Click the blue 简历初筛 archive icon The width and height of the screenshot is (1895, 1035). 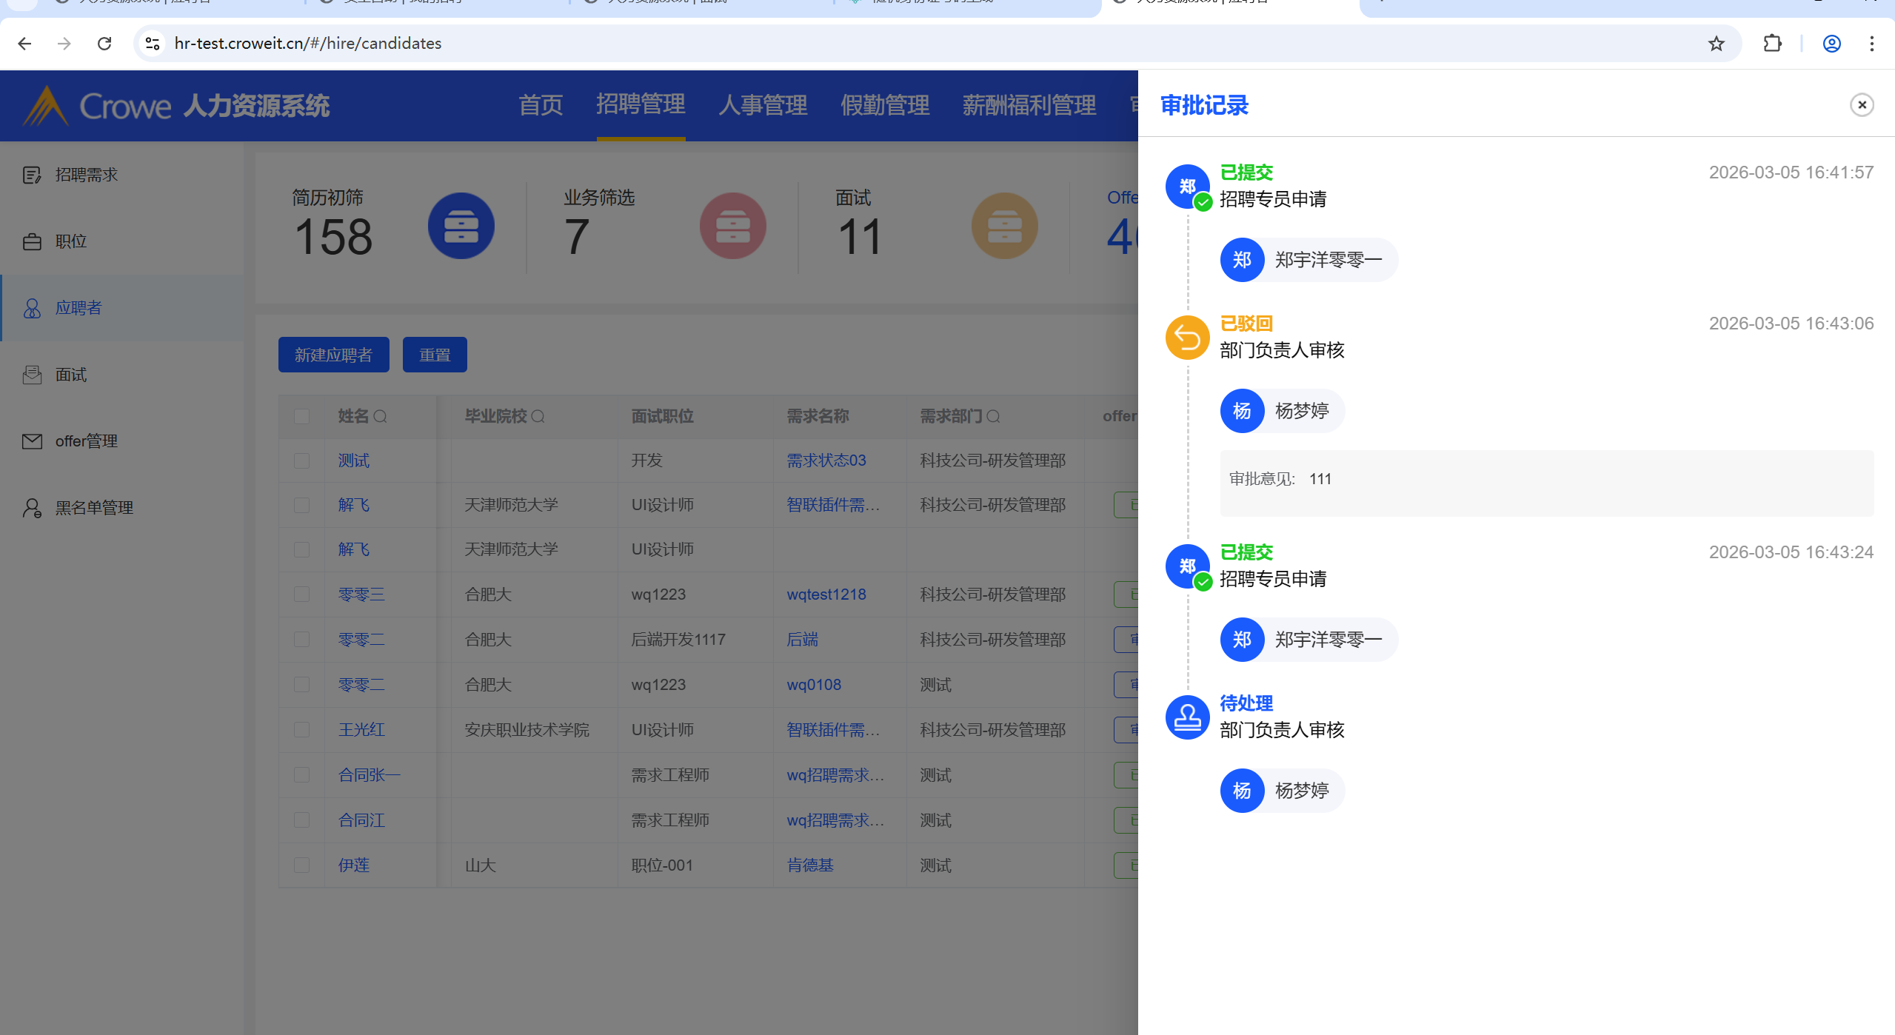[x=461, y=226]
